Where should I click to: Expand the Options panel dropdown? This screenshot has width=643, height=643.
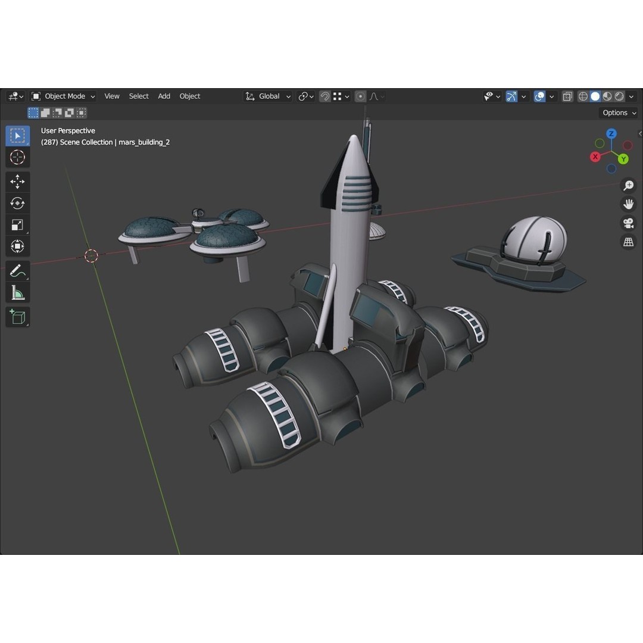(x=618, y=113)
